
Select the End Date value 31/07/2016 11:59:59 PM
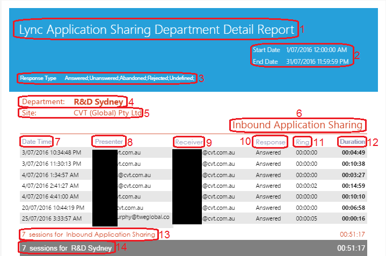tap(317, 62)
